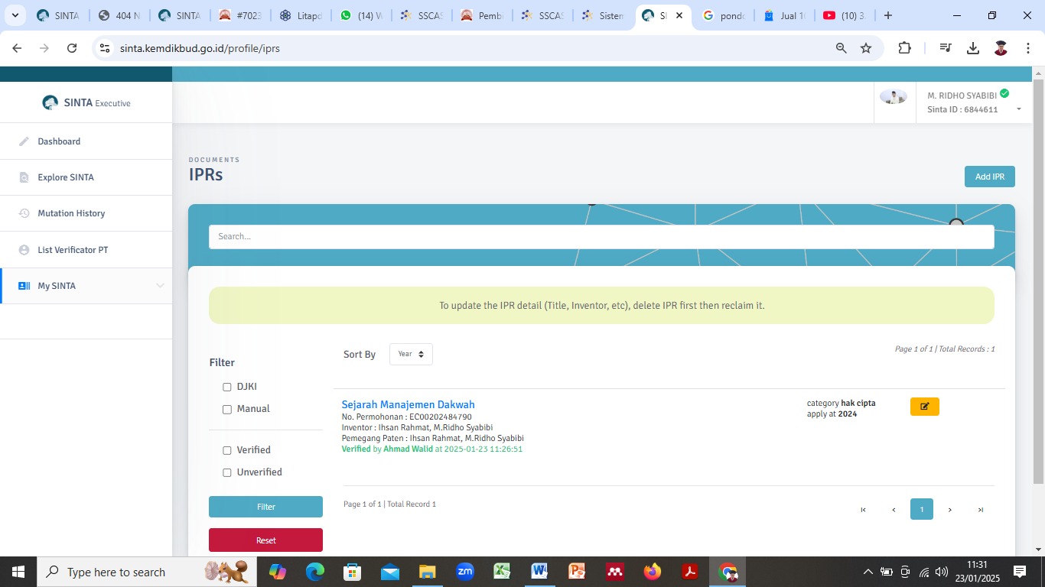
Task: Jump to first page of results
Action: [863, 510]
